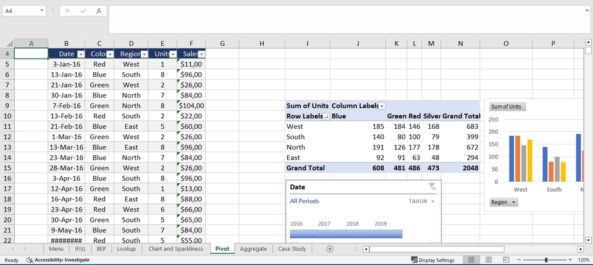
Task: Clear the Date timeline filter icon
Action: pos(432,187)
